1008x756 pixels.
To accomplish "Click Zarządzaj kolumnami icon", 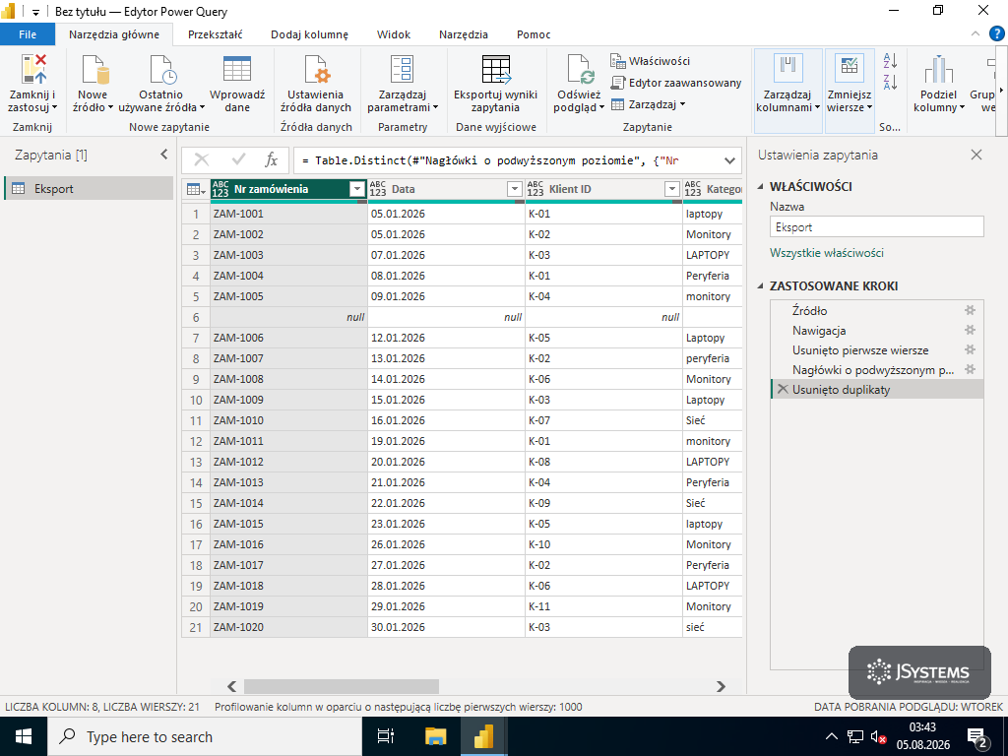I will [787, 69].
